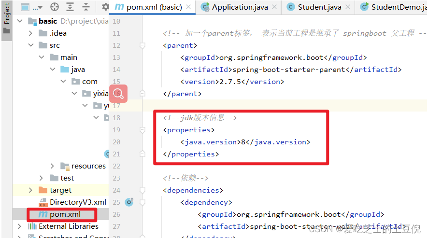
Task: Close the Application.java tab
Action: coord(274,7)
